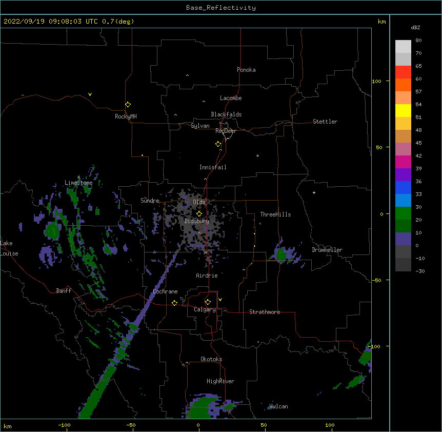The height and width of the screenshot is (432, 442).
Task: Click the HighRiver label
Action: pyautogui.click(x=220, y=381)
